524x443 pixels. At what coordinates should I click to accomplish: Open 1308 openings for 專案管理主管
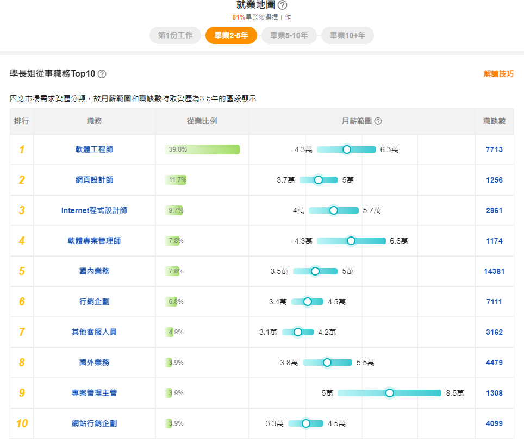tap(494, 393)
